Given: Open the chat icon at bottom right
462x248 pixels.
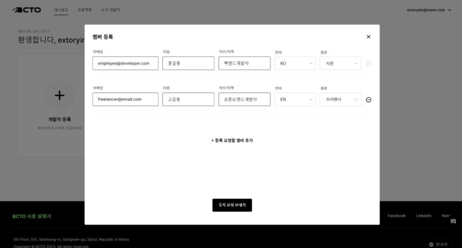Looking at the screenshot, I should pyautogui.click(x=453, y=221).
